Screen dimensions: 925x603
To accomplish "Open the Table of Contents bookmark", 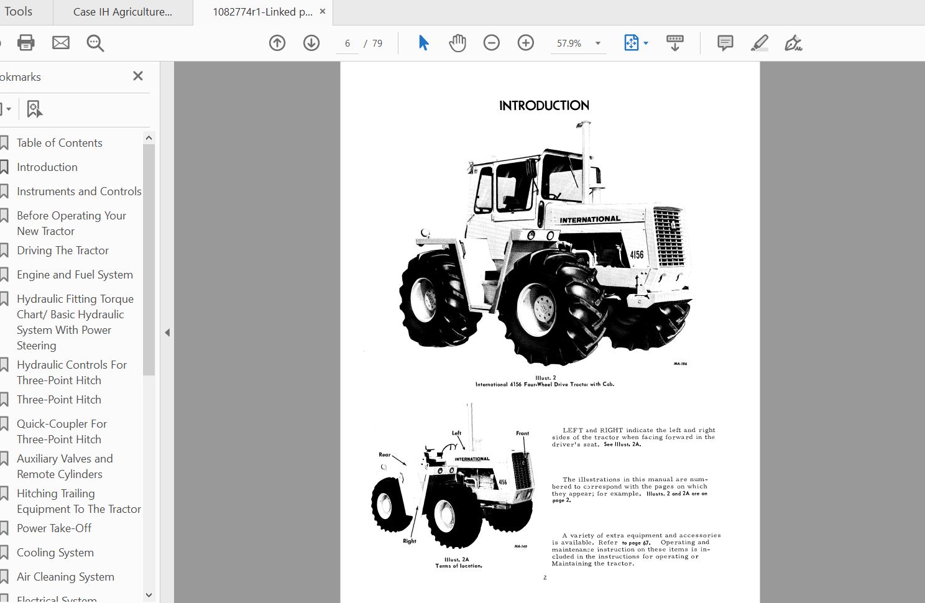I will click(x=60, y=143).
